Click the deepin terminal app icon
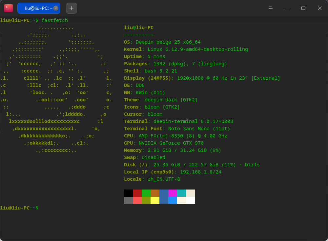The width and height of the screenshot is (328, 241). pyautogui.click(x=9, y=8)
